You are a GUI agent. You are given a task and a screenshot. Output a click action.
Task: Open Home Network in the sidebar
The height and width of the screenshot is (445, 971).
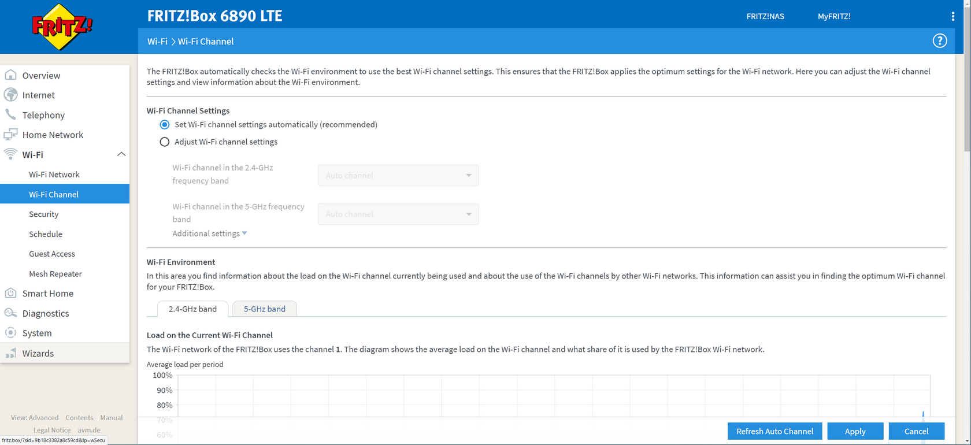coord(53,135)
